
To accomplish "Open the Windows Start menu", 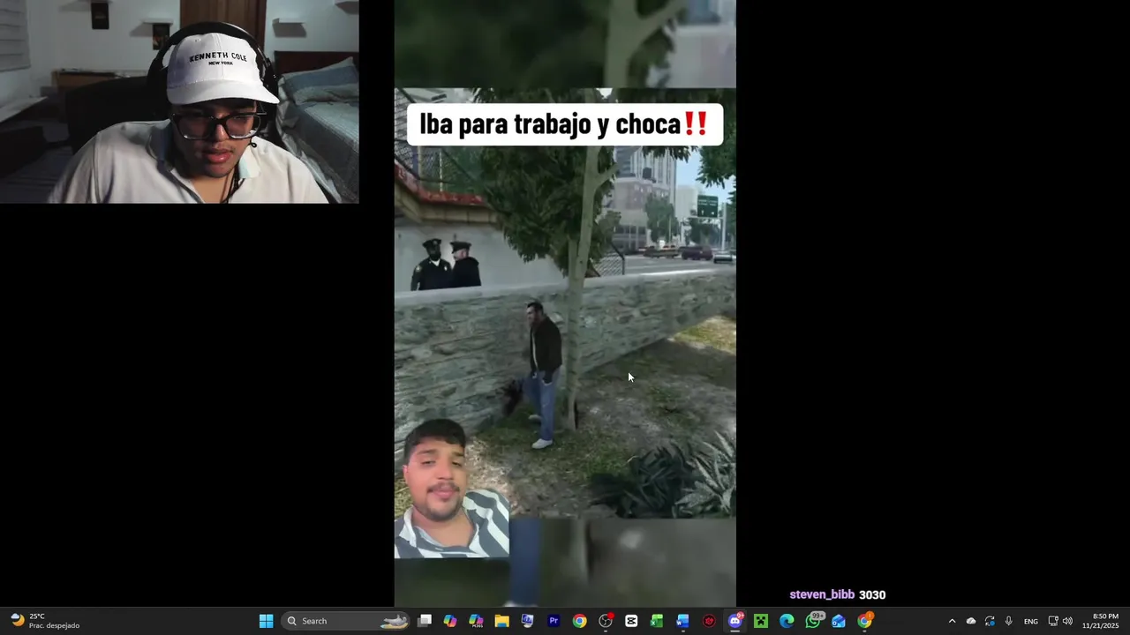I will coord(266,621).
